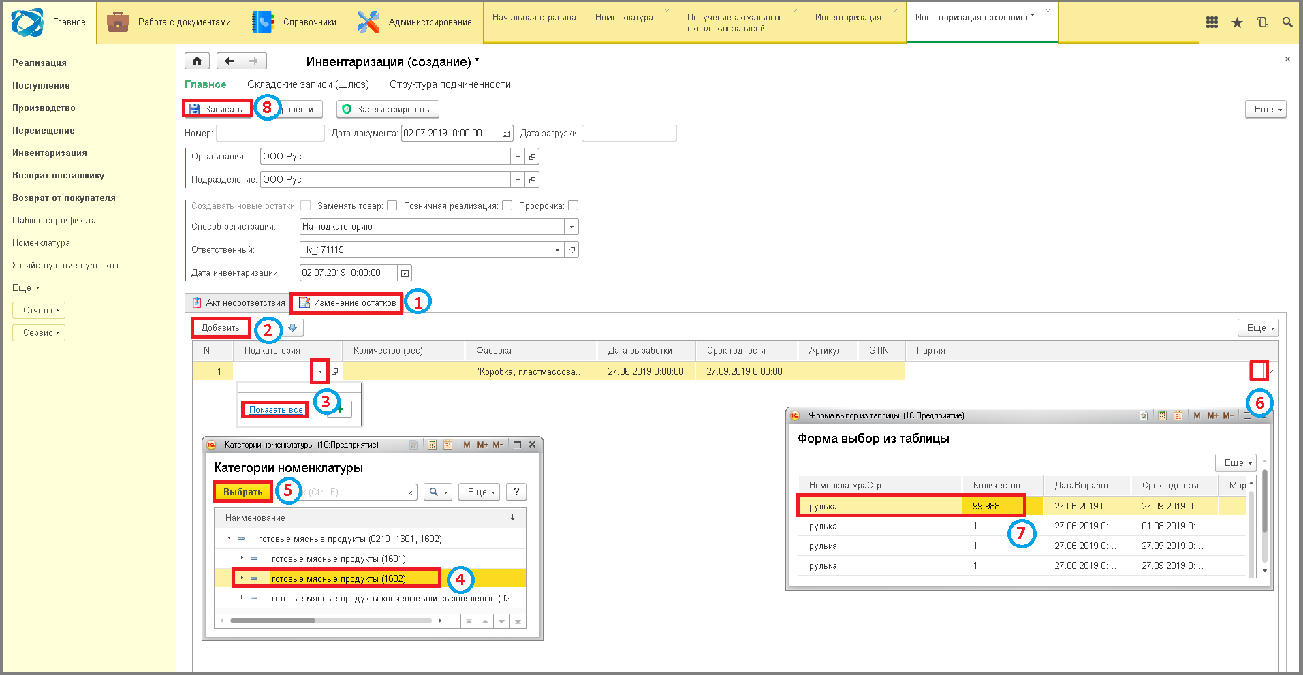Viewport: 1303px width, 675px height.
Task: Focus the Номер input field
Action: point(270,134)
